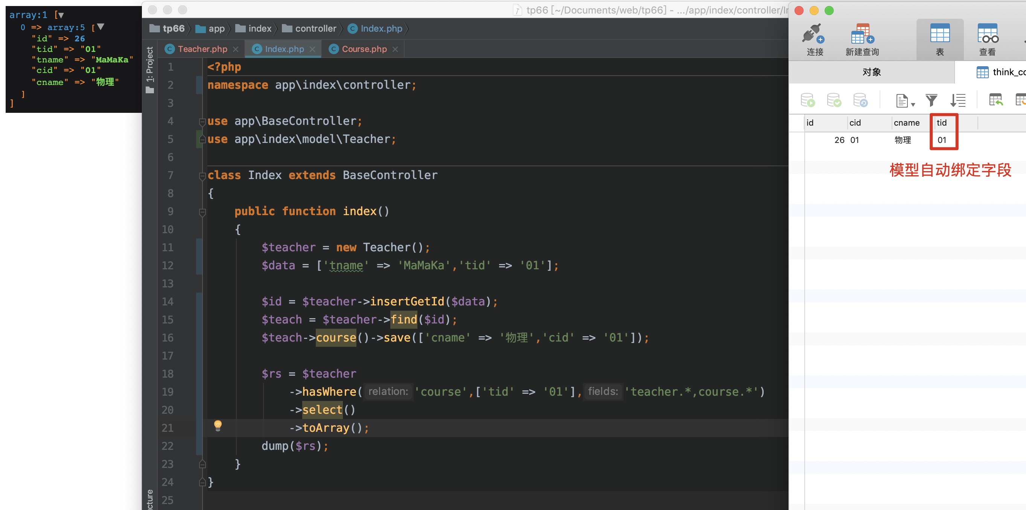Click the 连接 (Connection) toolbar icon
The image size is (1026, 510).
(x=814, y=39)
